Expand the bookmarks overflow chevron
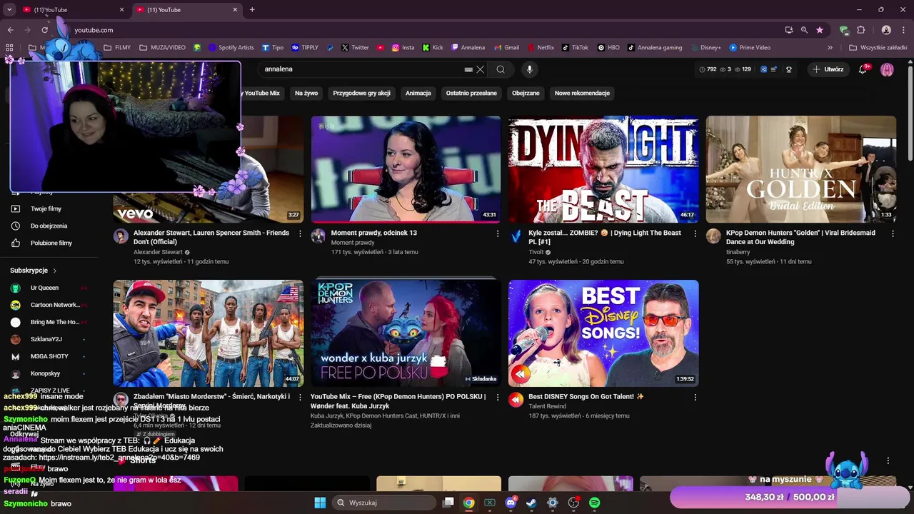The height and width of the screenshot is (514, 914). (x=830, y=48)
